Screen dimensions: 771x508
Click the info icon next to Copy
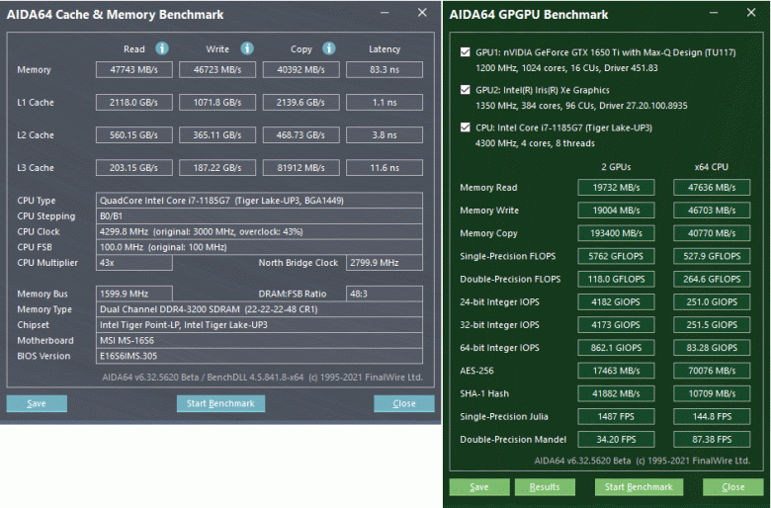(x=330, y=48)
